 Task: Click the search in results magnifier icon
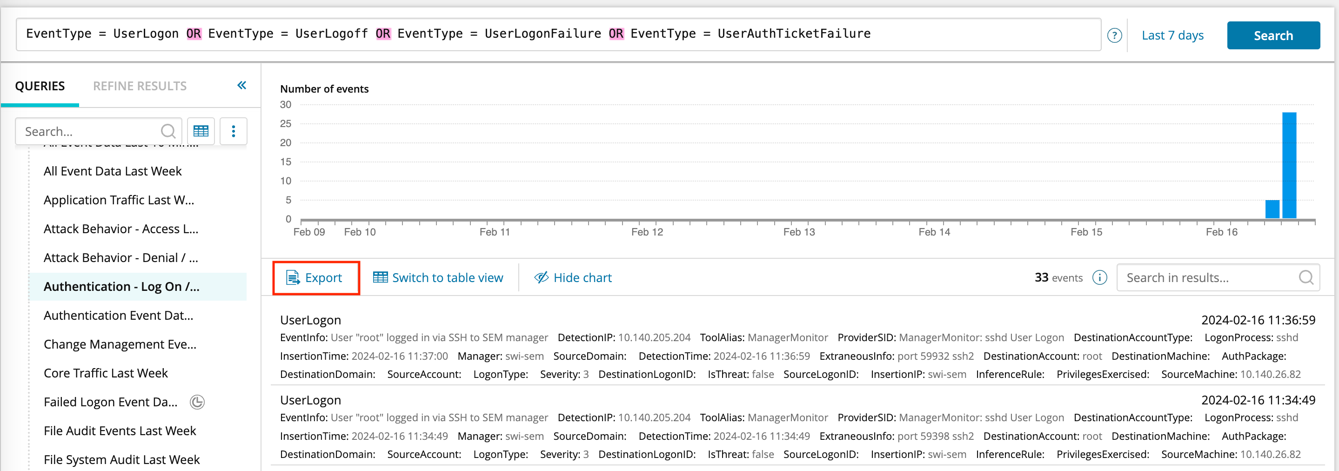[x=1305, y=277]
